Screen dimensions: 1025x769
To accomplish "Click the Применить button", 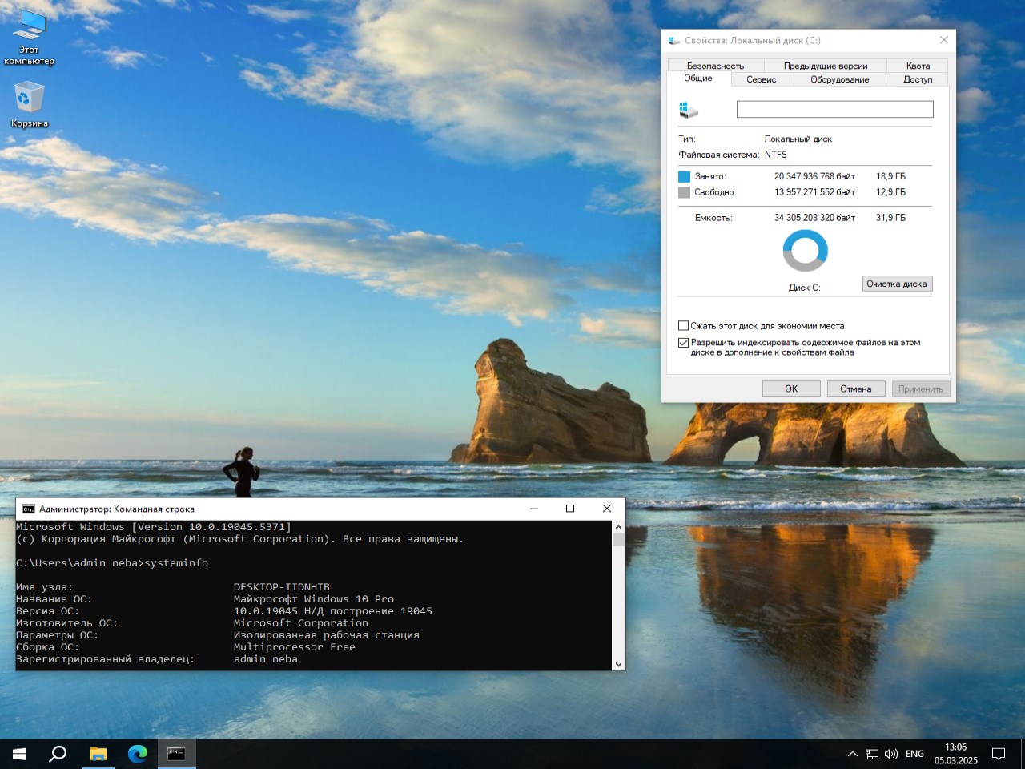I will point(920,389).
